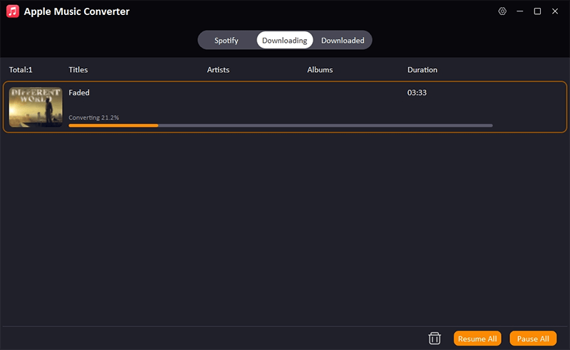
Task: Select the Downloading tab
Action: (284, 41)
